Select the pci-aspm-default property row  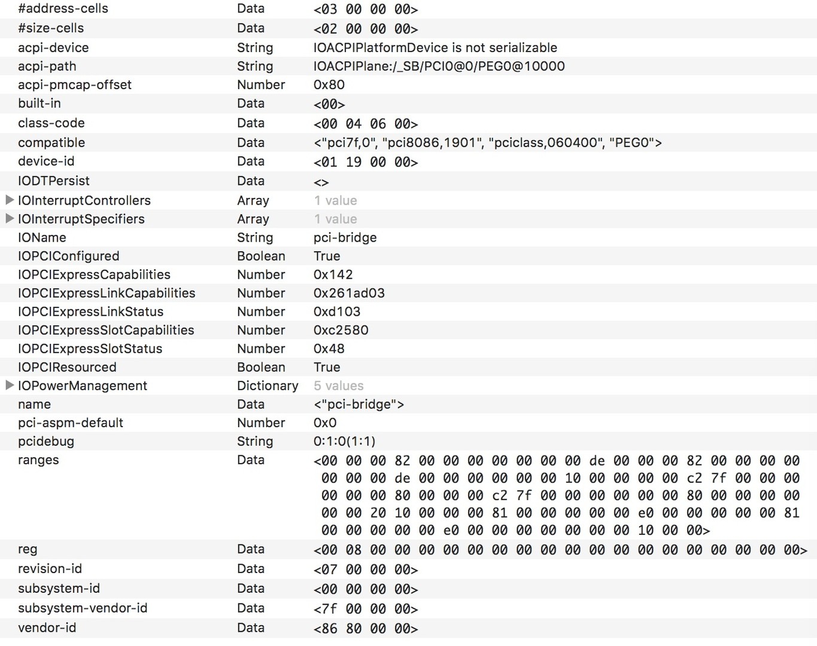coord(70,423)
